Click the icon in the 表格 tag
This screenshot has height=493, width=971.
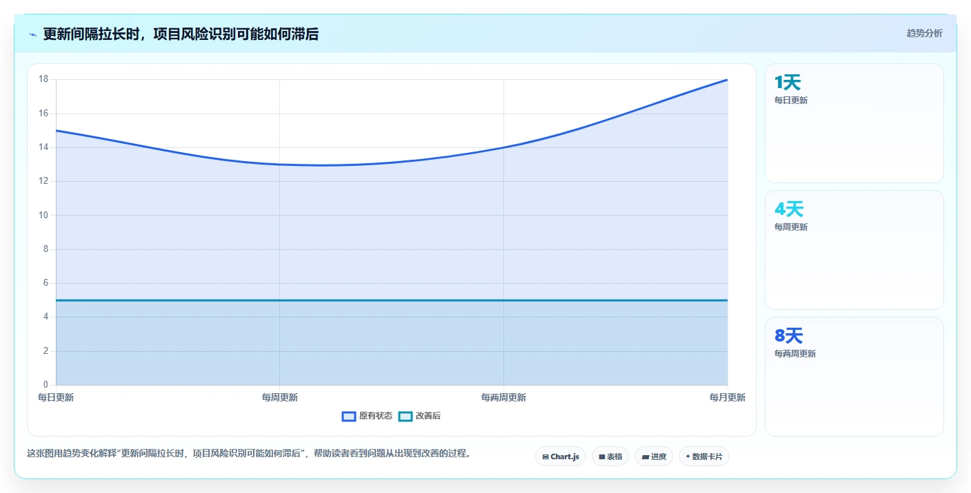coord(602,457)
